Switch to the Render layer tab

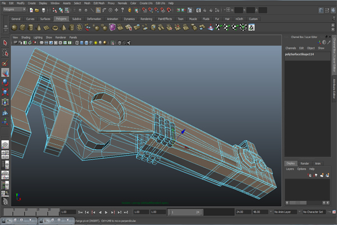tap(304, 164)
